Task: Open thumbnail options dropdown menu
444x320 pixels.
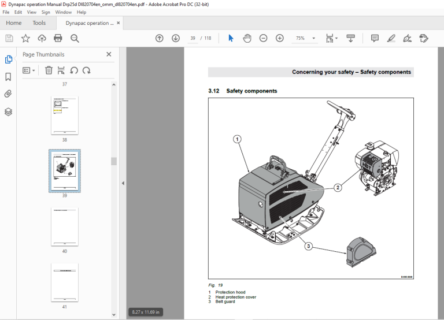Action: [28, 70]
